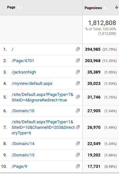Screen dimensions: 119x174
Task: Open the /Page/4701 link
Action: point(23,61)
